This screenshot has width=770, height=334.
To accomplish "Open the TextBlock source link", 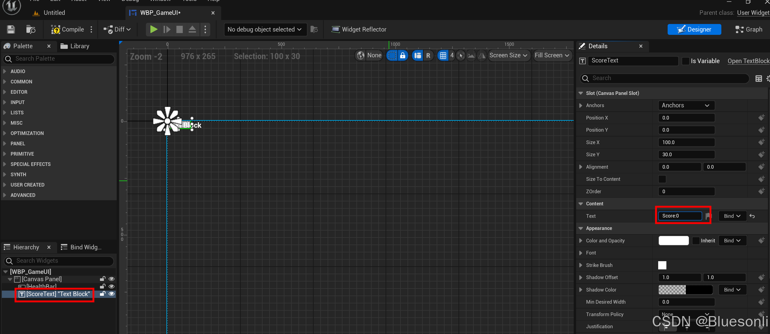I will pos(748,61).
